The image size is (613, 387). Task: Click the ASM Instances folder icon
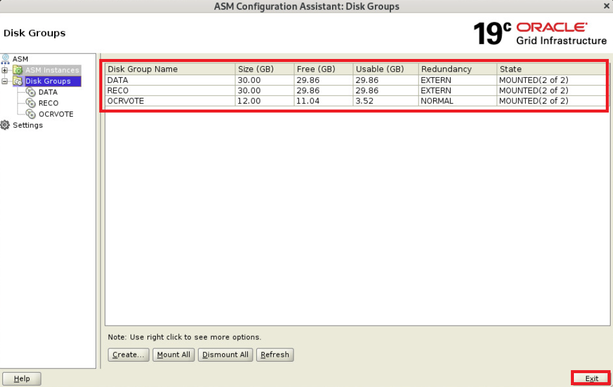click(x=17, y=70)
